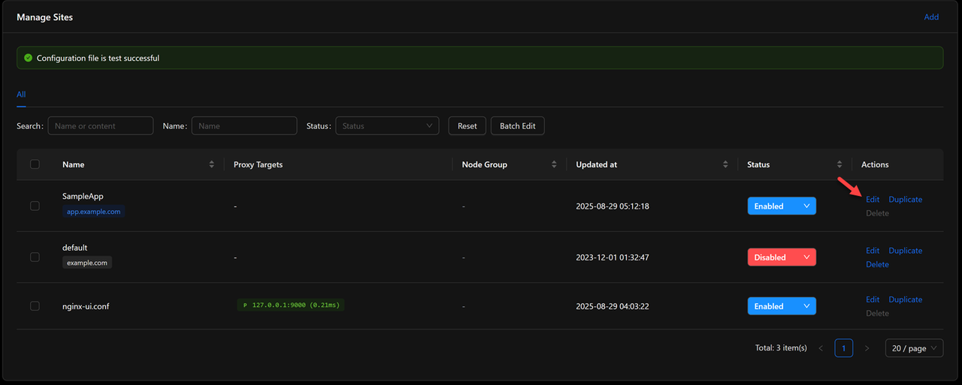Screen dimensions: 962x385
Task: Sort by the Status column sort icon
Action: 839,164
